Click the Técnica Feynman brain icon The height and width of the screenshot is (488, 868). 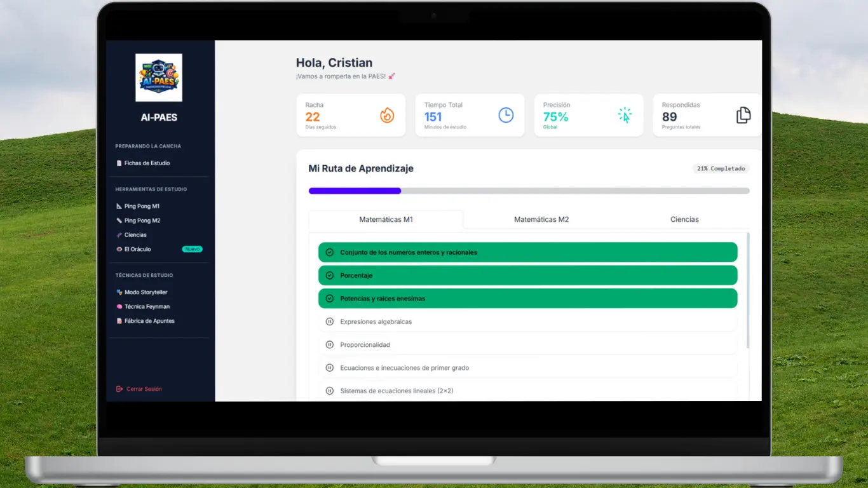coord(119,306)
